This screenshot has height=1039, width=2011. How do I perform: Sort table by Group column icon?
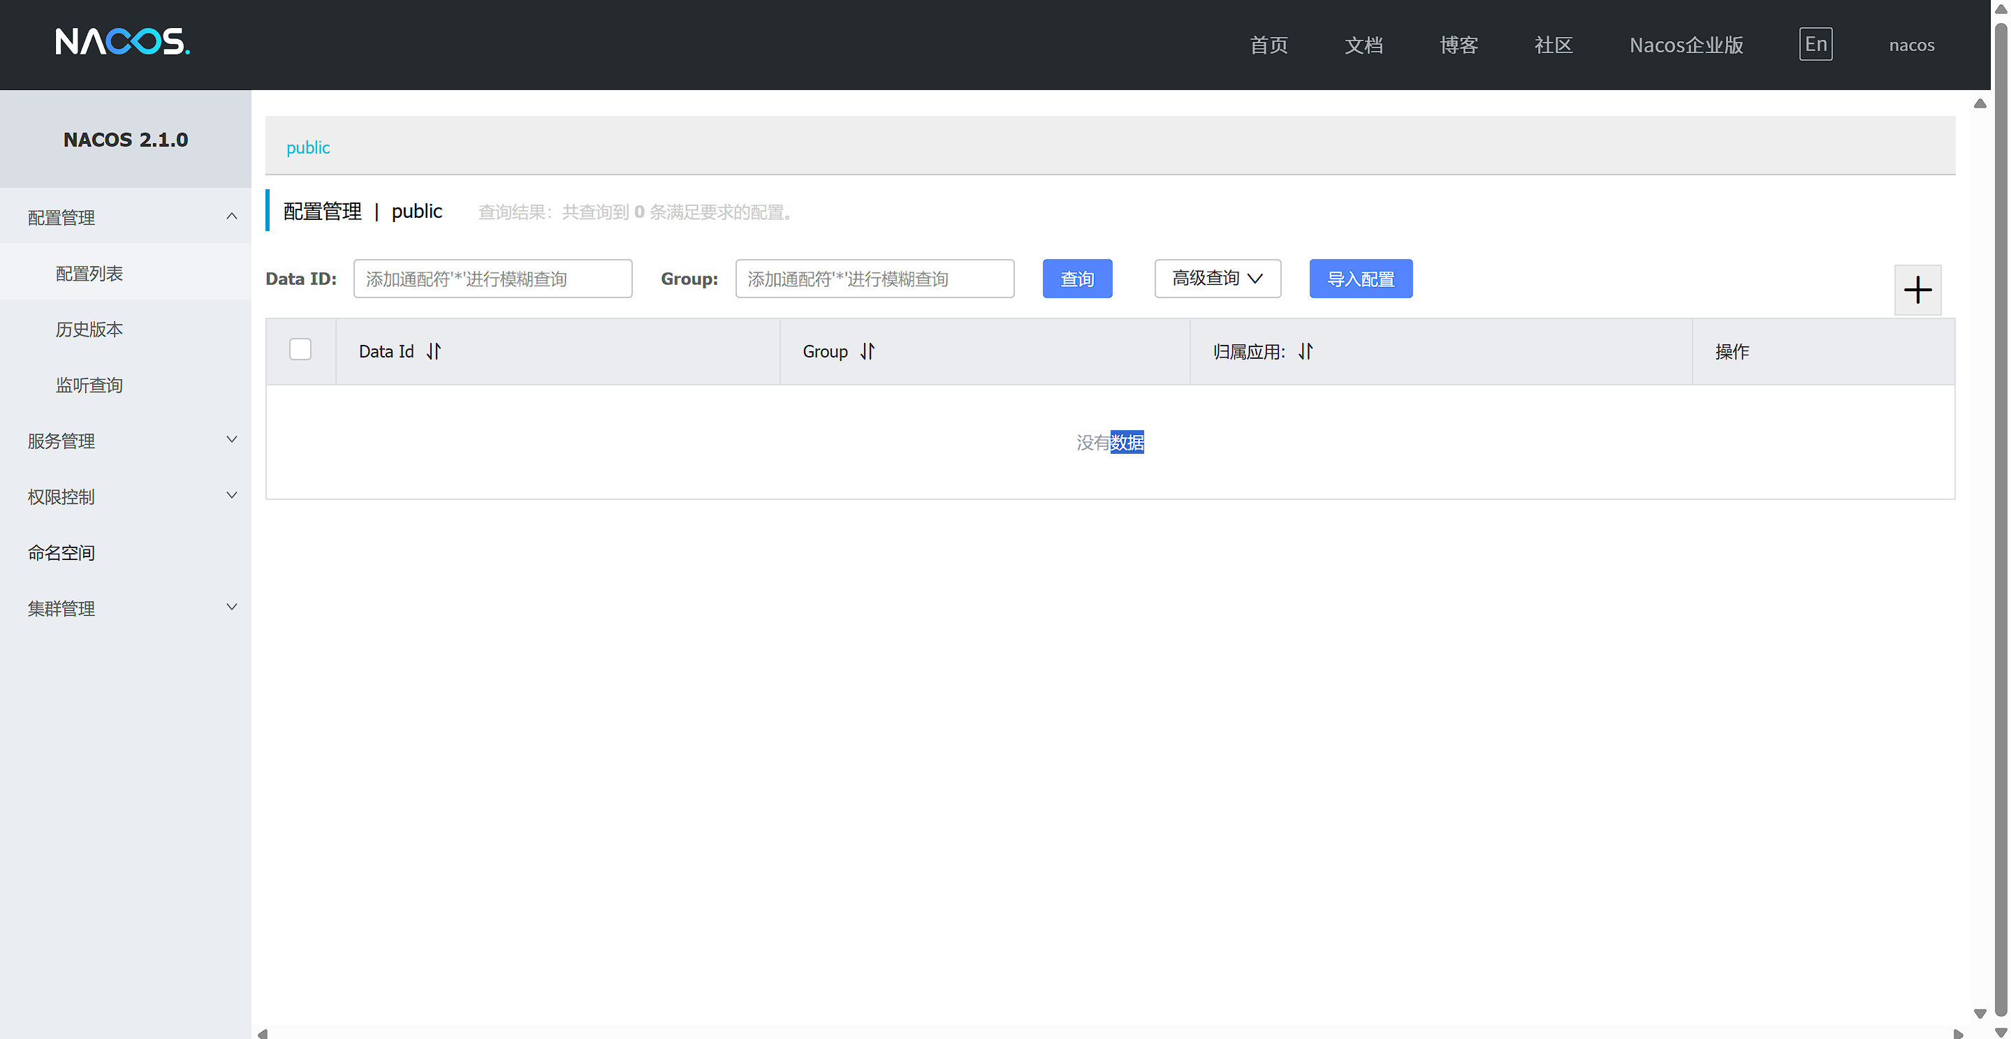click(x=868, y=351)
